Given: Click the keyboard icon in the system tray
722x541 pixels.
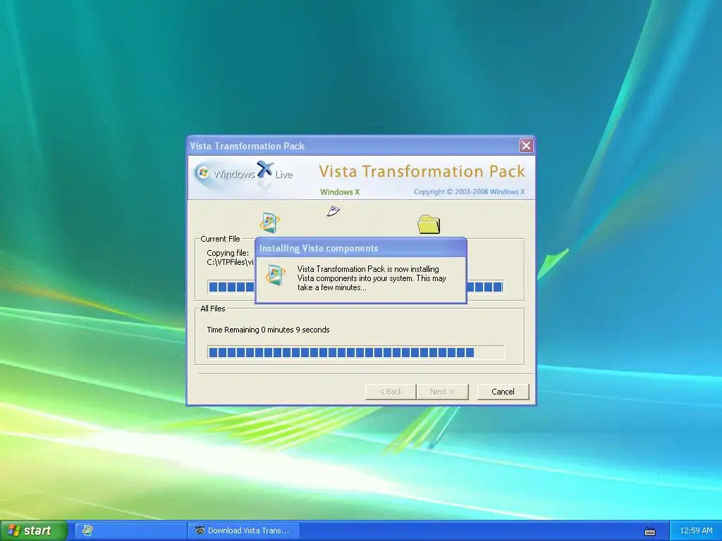Looking at the screenshot, I should tap(650, 531).
